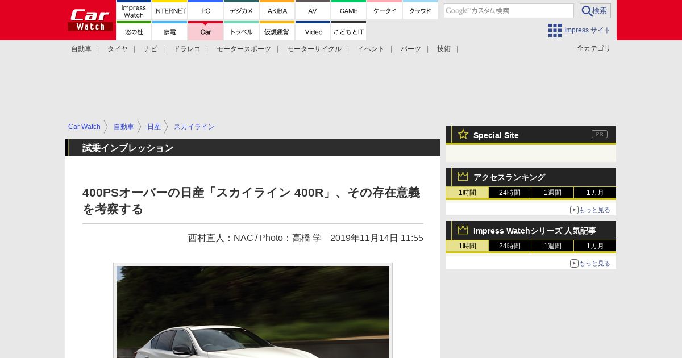The height and width of the screenshot is (358, 682).
Task: Open the 家電 Watch tab
Action: pyautogui.click(x=170, y=31)
